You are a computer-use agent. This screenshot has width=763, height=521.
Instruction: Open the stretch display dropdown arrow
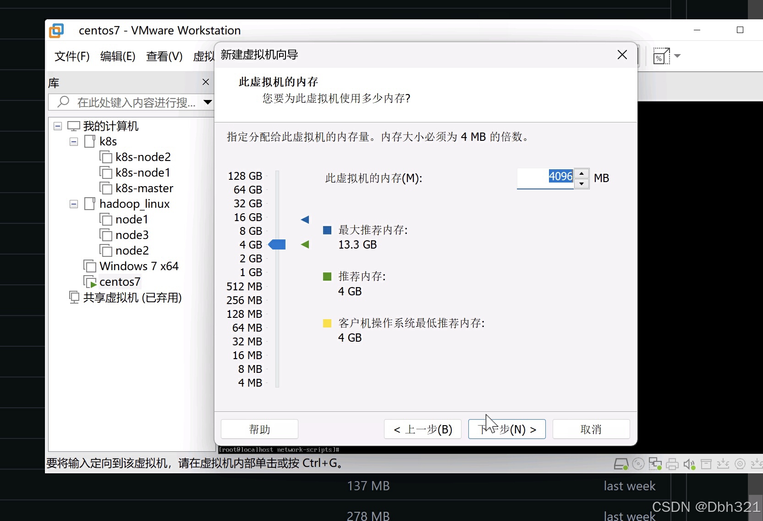pyautogui.click(x=677, y=56)
